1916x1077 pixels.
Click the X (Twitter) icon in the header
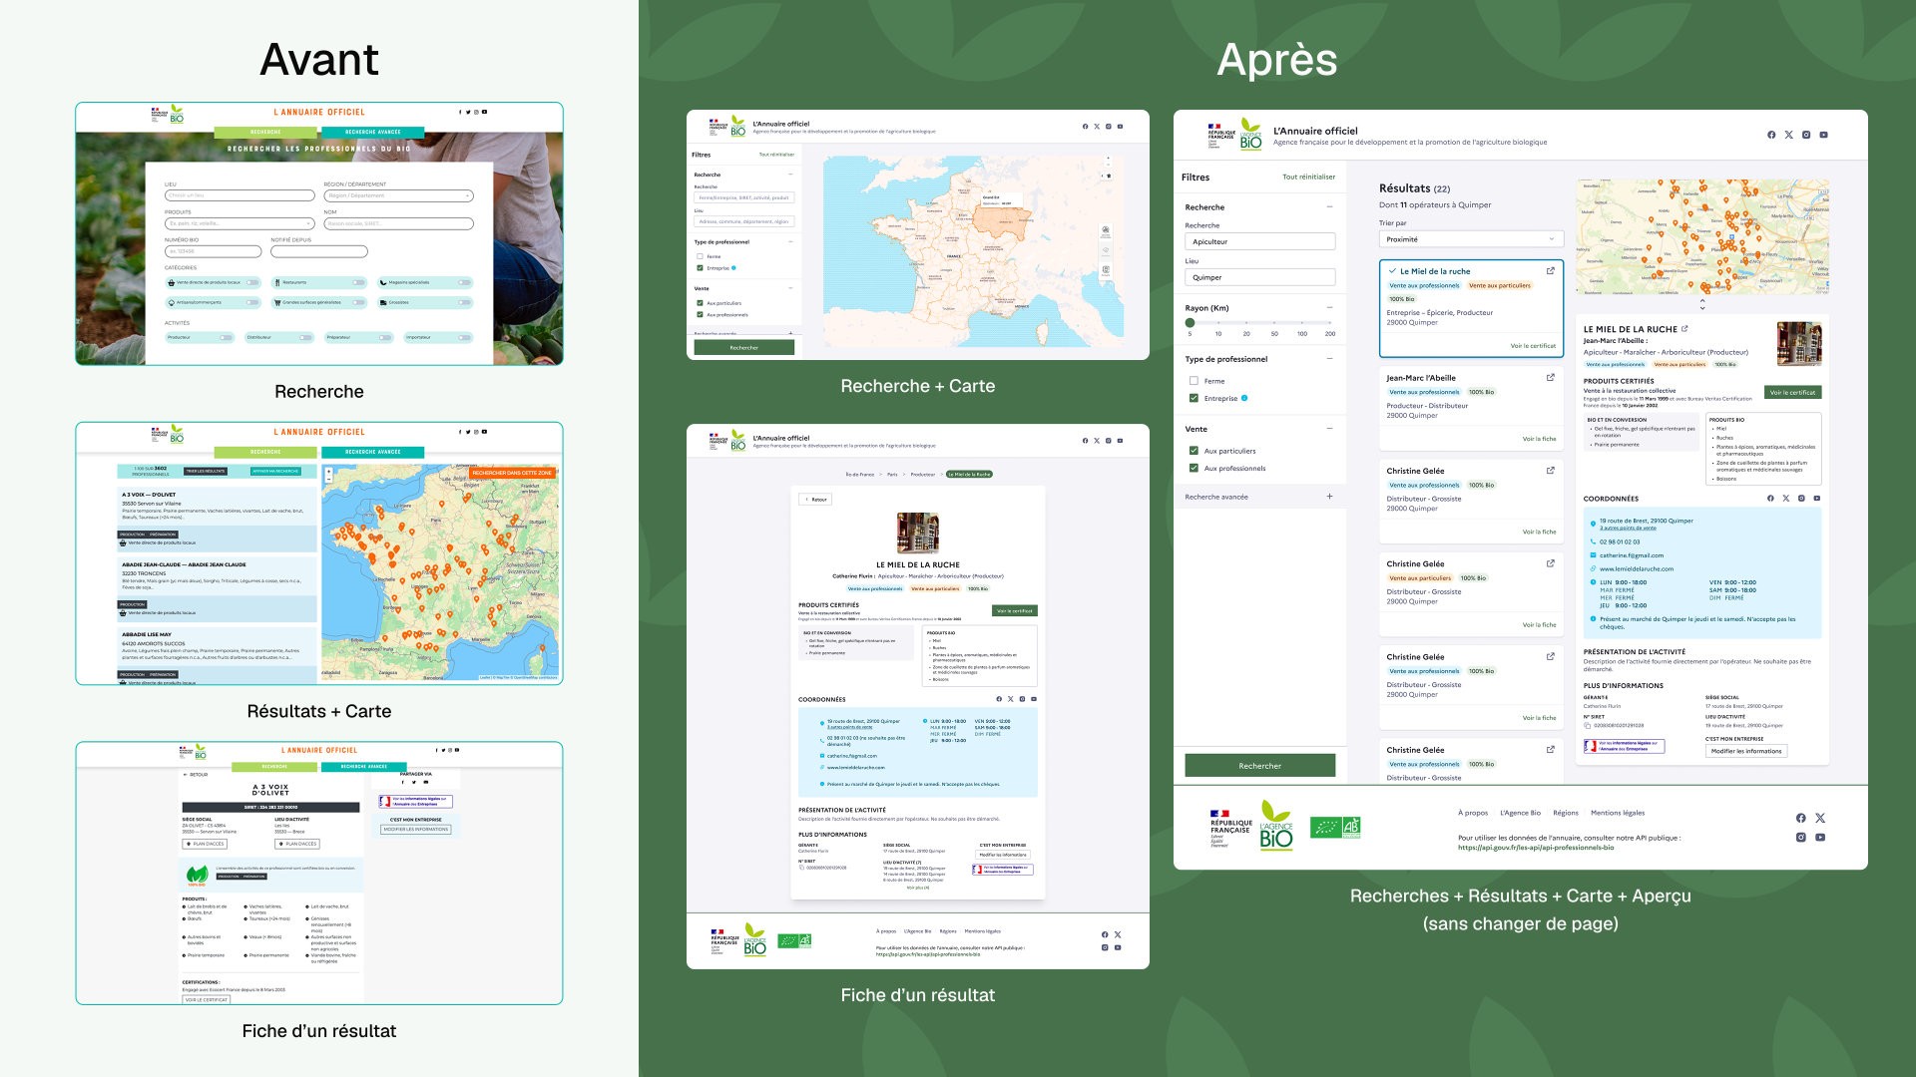[1788, 135]
